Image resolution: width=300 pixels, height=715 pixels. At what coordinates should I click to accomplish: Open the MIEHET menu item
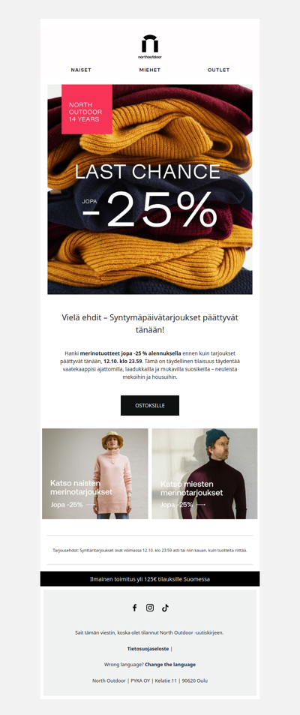coord(150,71)
